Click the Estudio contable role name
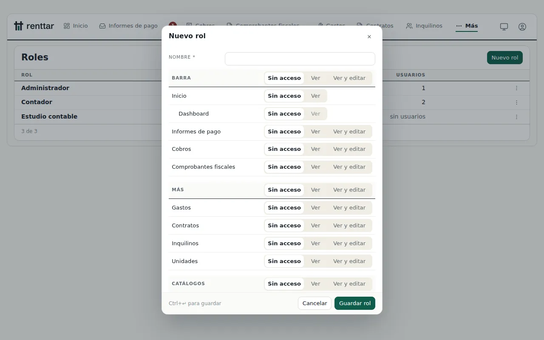The image size is (544, 340). 49,116
